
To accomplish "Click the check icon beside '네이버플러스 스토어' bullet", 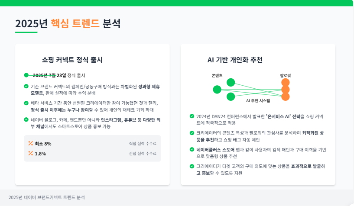I will (x=192, y=149).
